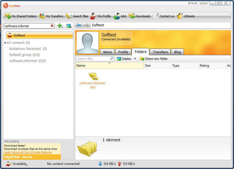Click the Softtest address bar
Image resolution: width=234 pixels, height=169 pixels.
point(161,25)
